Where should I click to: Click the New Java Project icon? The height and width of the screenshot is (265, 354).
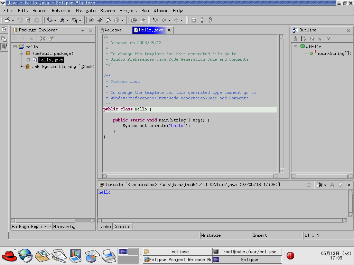pos(91,20)
